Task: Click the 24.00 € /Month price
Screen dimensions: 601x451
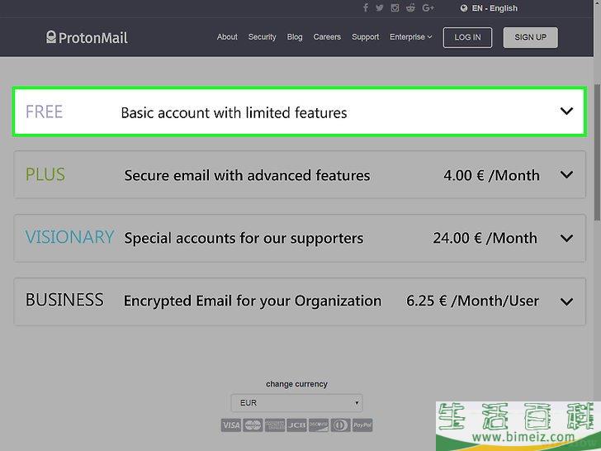Action: [485, 238]
